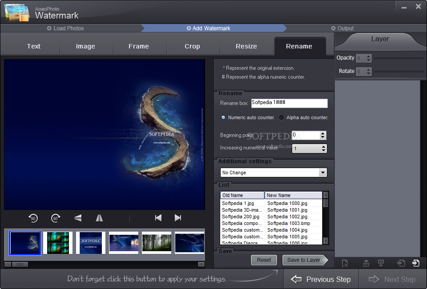Decrease the Opacity spinner
The width and height of the screenshot is (427, 289).
368,60
